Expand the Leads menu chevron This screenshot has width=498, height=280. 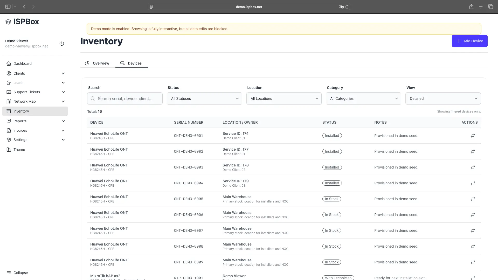63,83
